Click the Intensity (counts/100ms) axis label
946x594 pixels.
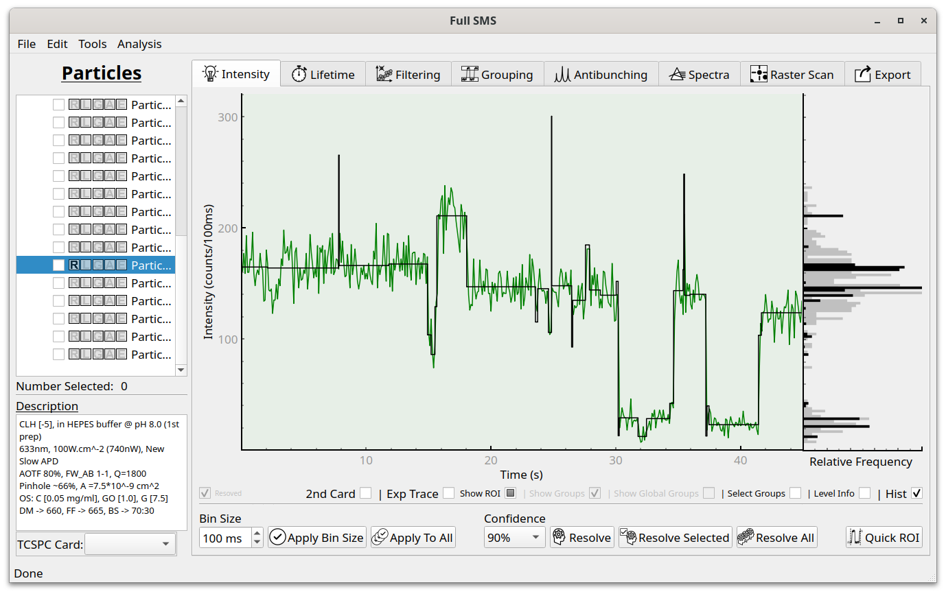[x=209, y=272]
